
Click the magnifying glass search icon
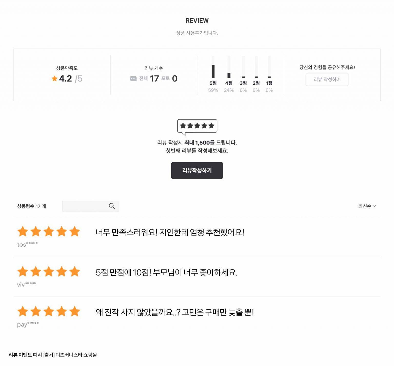[x=112, y=206]
